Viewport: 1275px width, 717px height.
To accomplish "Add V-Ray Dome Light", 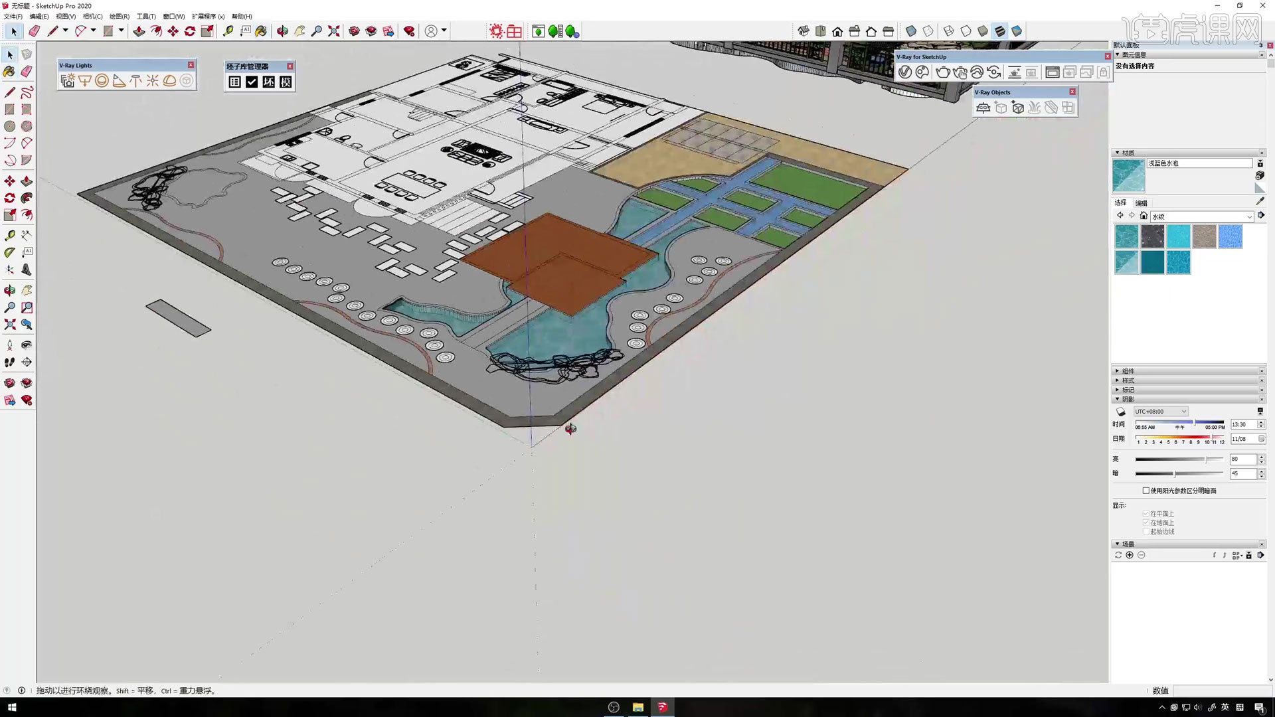I will point(169,81).
